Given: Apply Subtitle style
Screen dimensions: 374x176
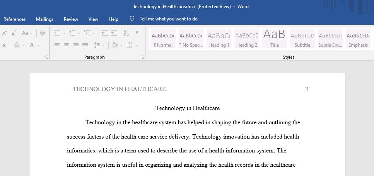Looking at the screenshot, I should [x=302, y=39].
